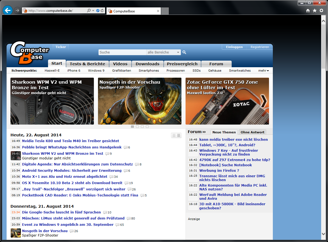Click the Forum heading with arrows
Viewport: 328px width, 242px height.
[x=197, y=132]
